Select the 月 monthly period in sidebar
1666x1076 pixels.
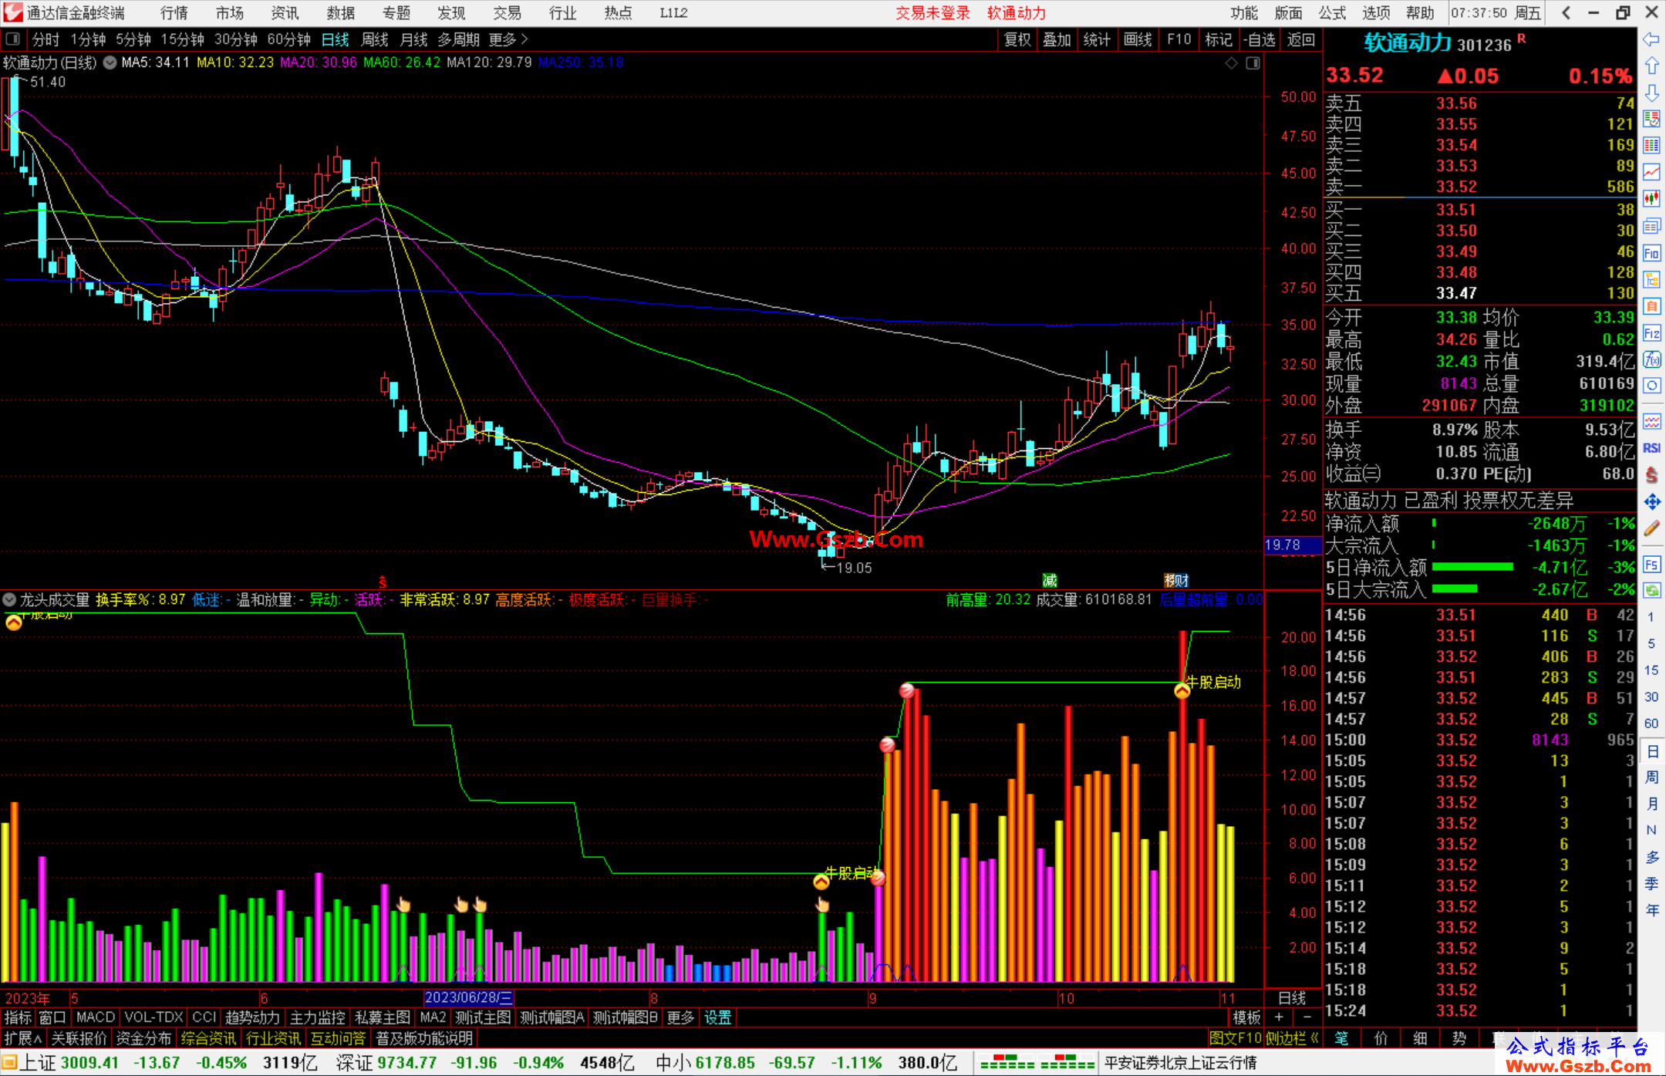click(1651, 804)
